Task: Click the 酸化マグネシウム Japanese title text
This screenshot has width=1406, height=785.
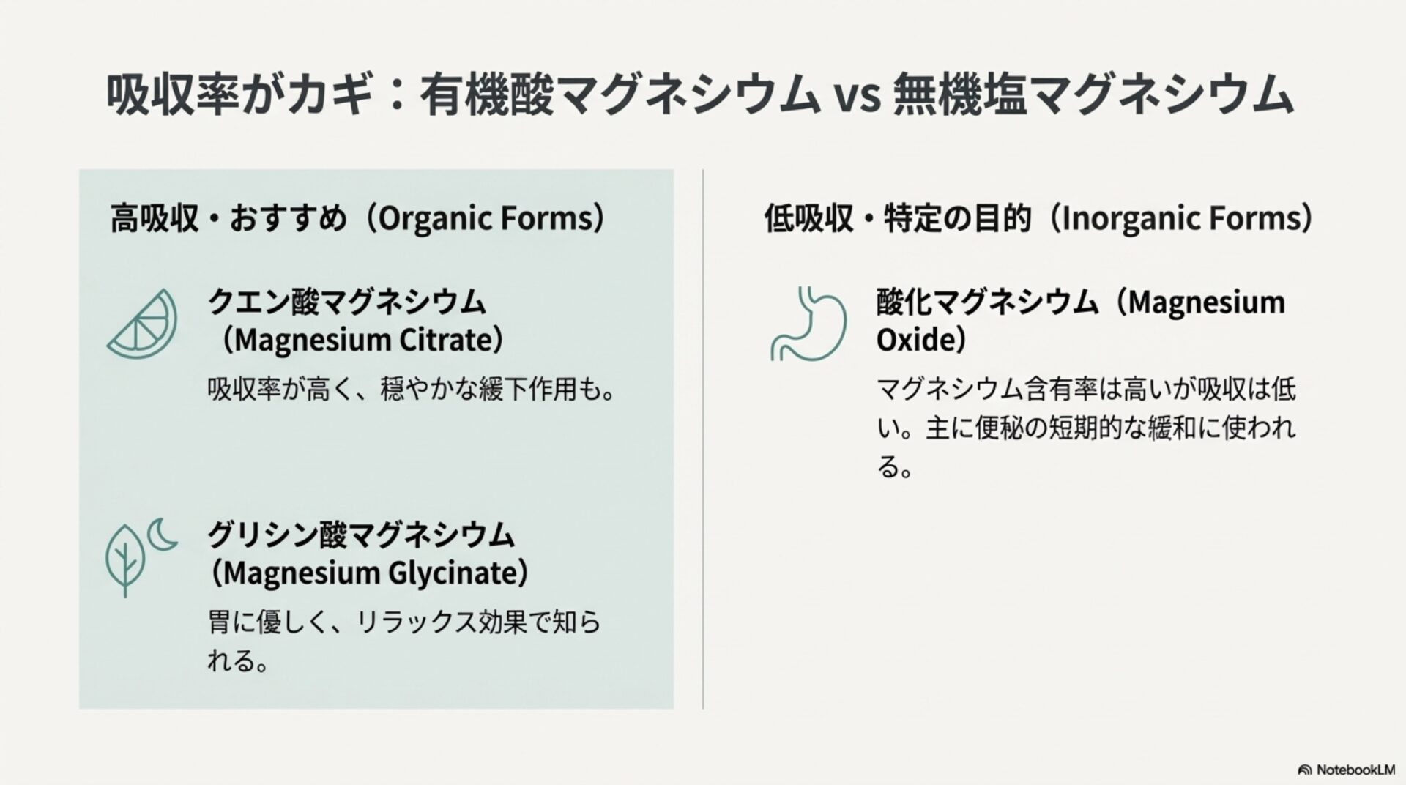Action: tap(987, 302)
